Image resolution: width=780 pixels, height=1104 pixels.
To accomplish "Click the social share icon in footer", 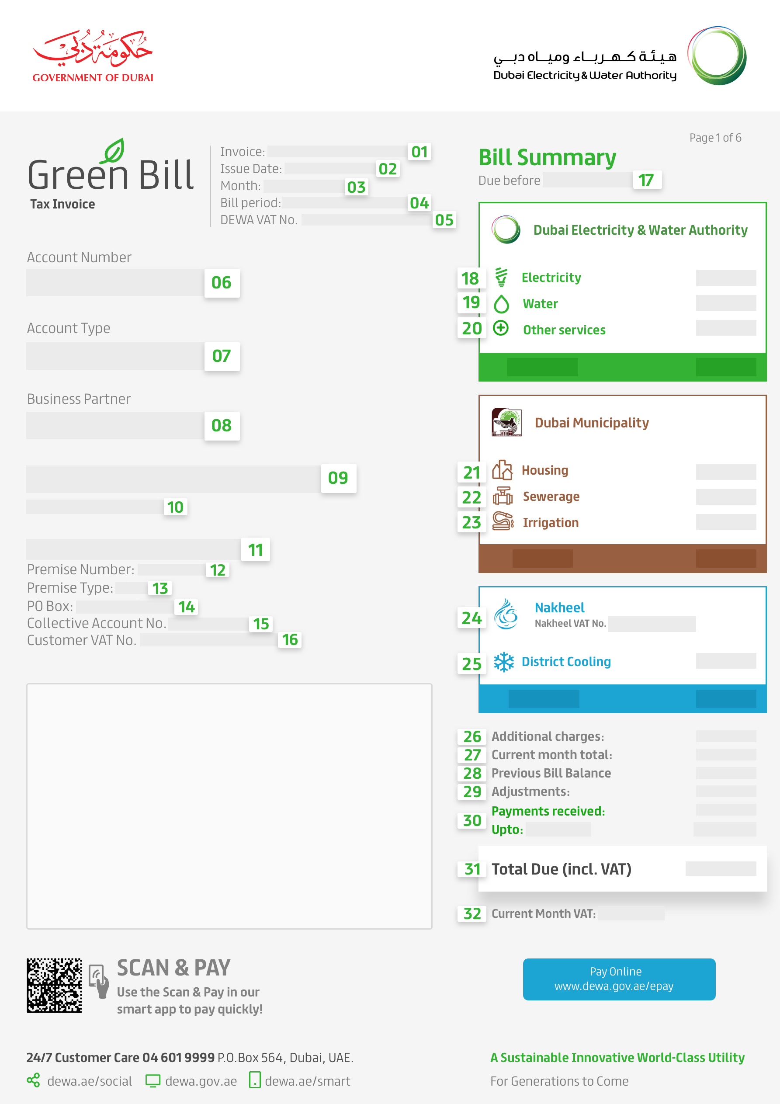I will 33,1080.
